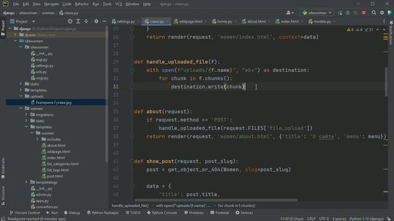Toggle the Bookmarks sidebar tab

pyautogui.click(x=3, y=168)
